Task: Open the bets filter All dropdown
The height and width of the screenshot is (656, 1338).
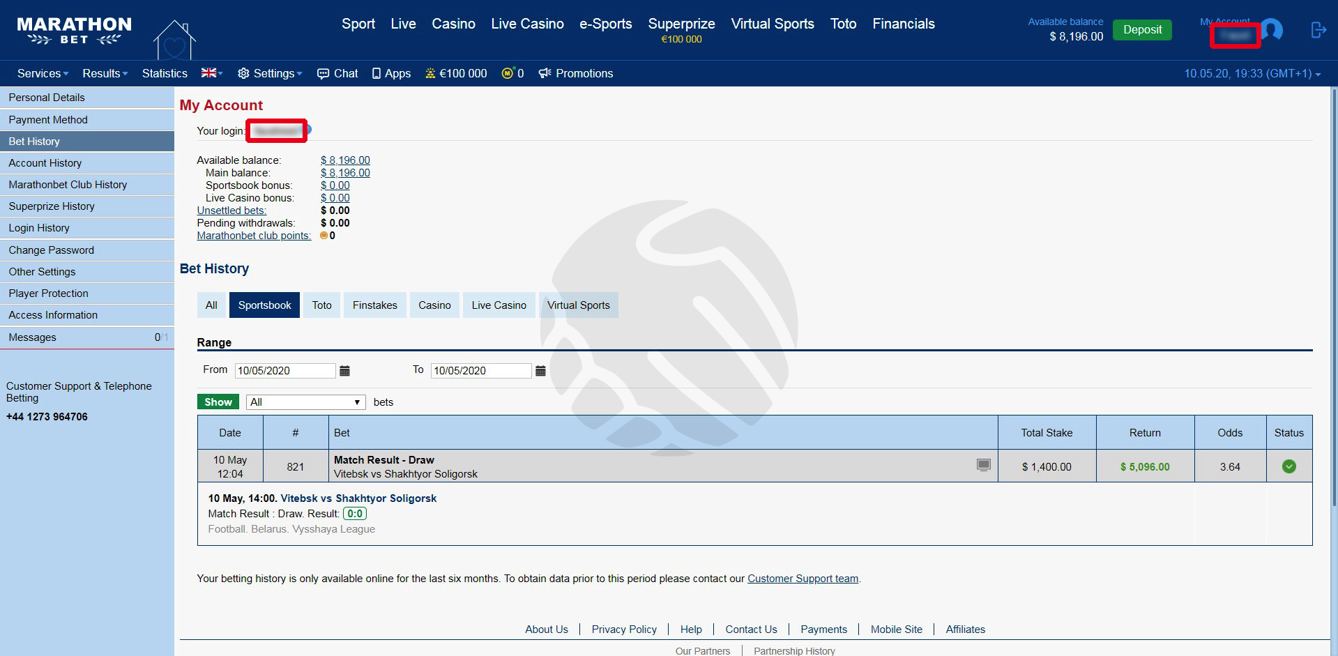Action: coord(306,402)
